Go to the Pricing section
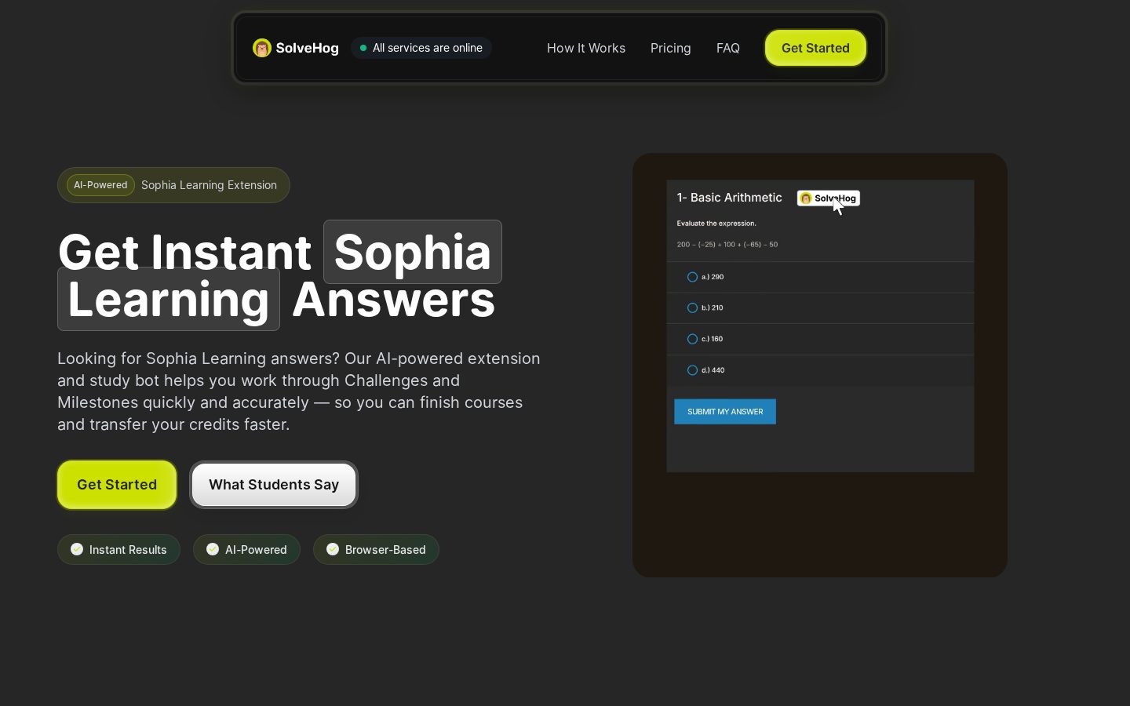 (671, 48)
